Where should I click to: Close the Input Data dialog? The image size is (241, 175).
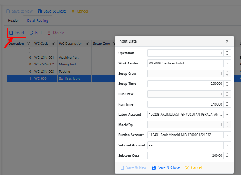[227, 41]
